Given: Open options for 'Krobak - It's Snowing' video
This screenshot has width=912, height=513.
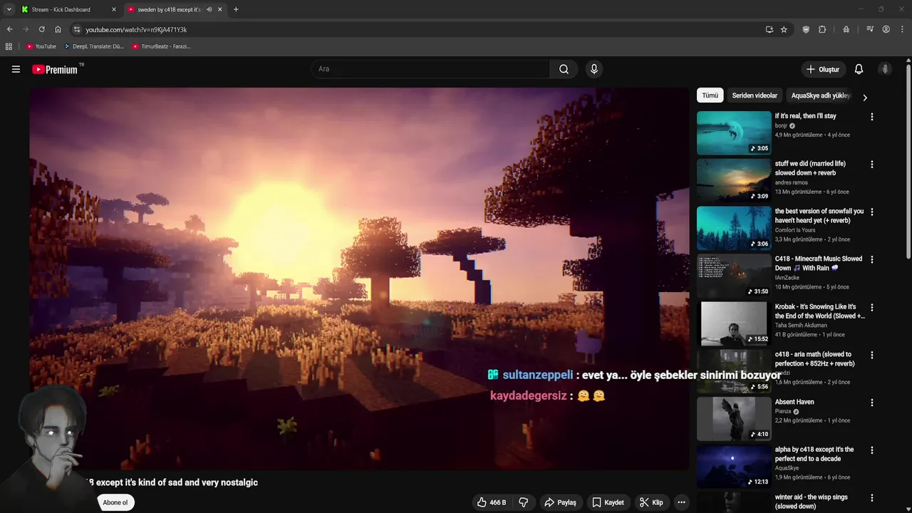Looking at the screenshot, I should (871, 308).
